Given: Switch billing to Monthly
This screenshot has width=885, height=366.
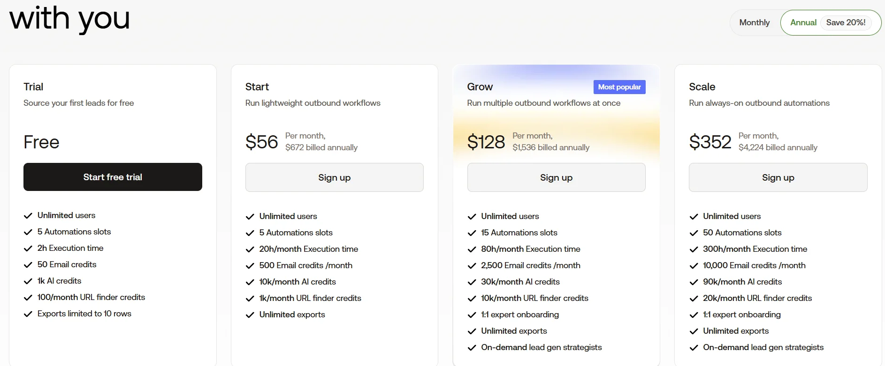Looking at the screenshot, I should (754, 22).
